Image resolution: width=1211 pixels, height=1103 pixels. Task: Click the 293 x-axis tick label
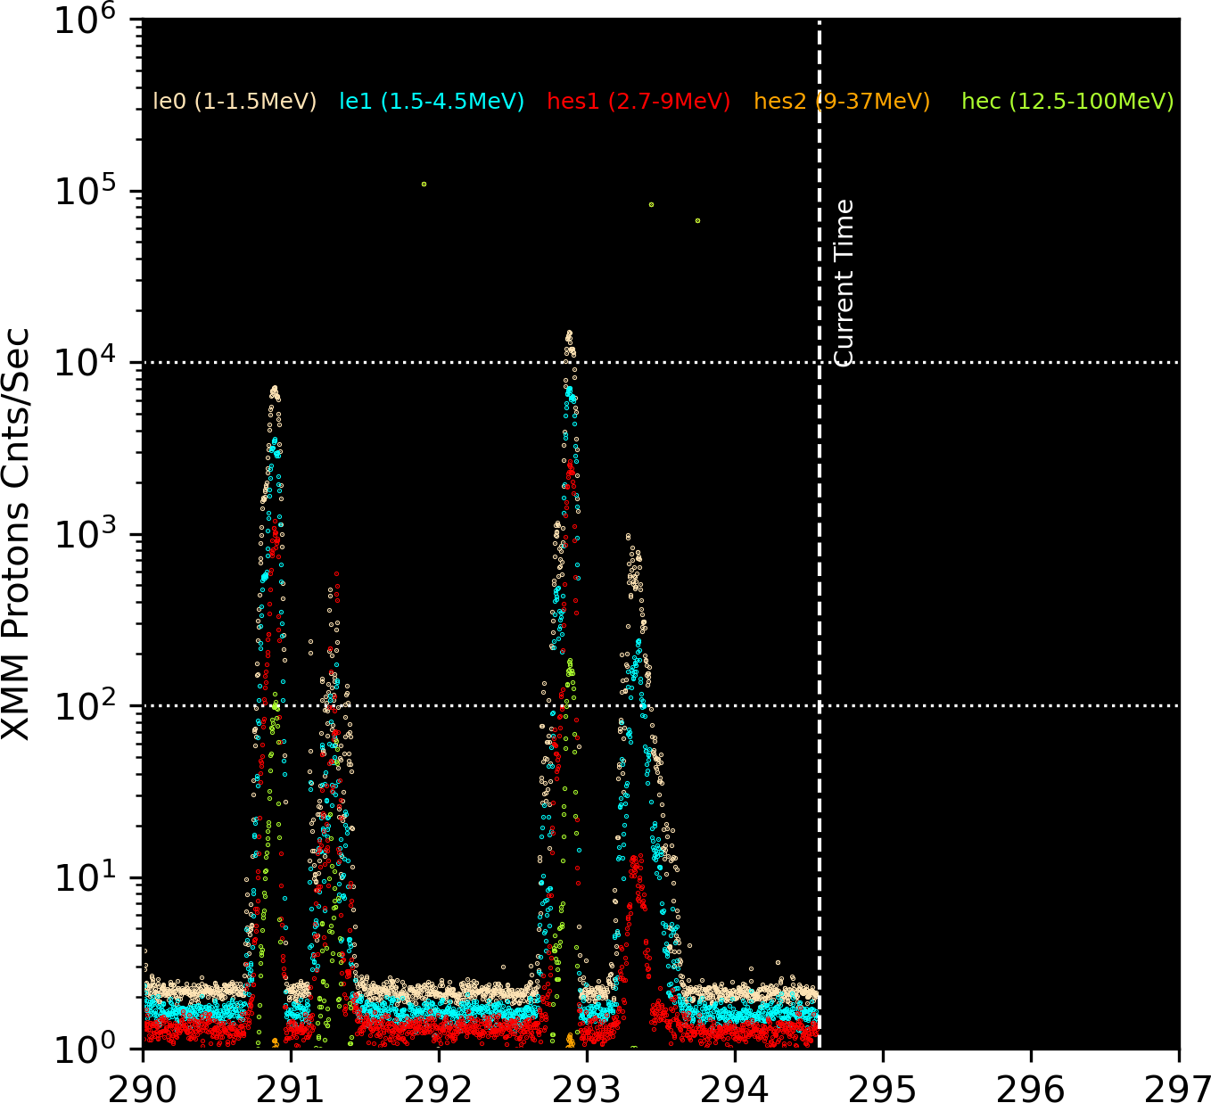(x=587, y=1088)
